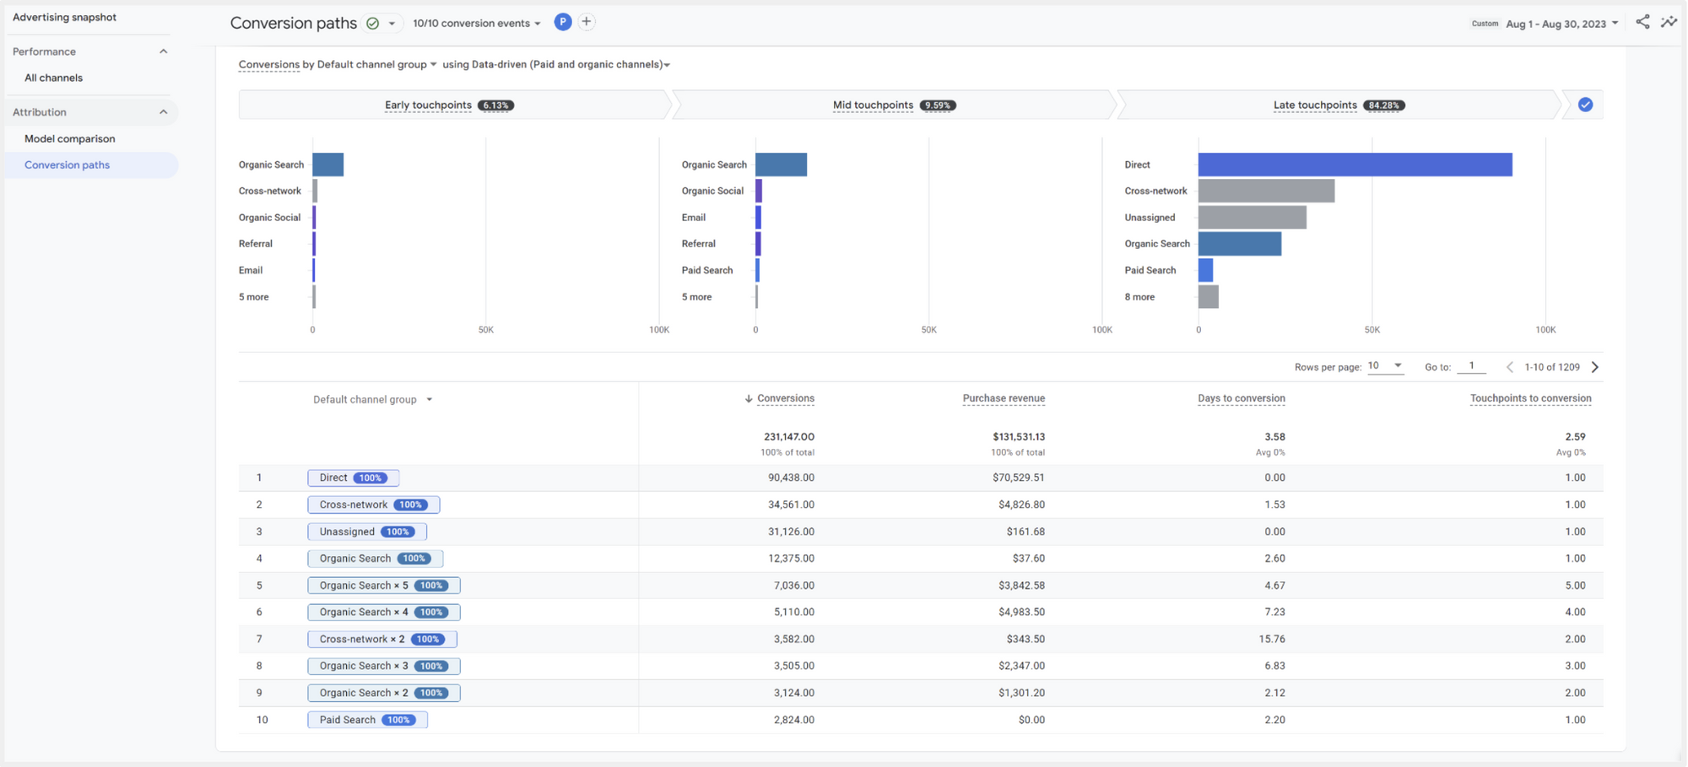Select Late touchpoints segment
The height and width of the screenshot is (767, 1688).
point(1339,105)
